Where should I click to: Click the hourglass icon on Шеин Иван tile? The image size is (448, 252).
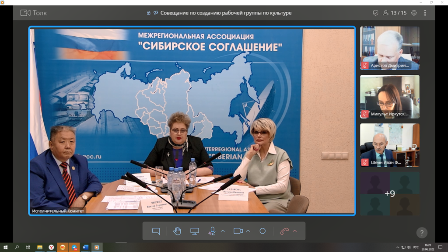pyautogui.click(x=407, y=163)
